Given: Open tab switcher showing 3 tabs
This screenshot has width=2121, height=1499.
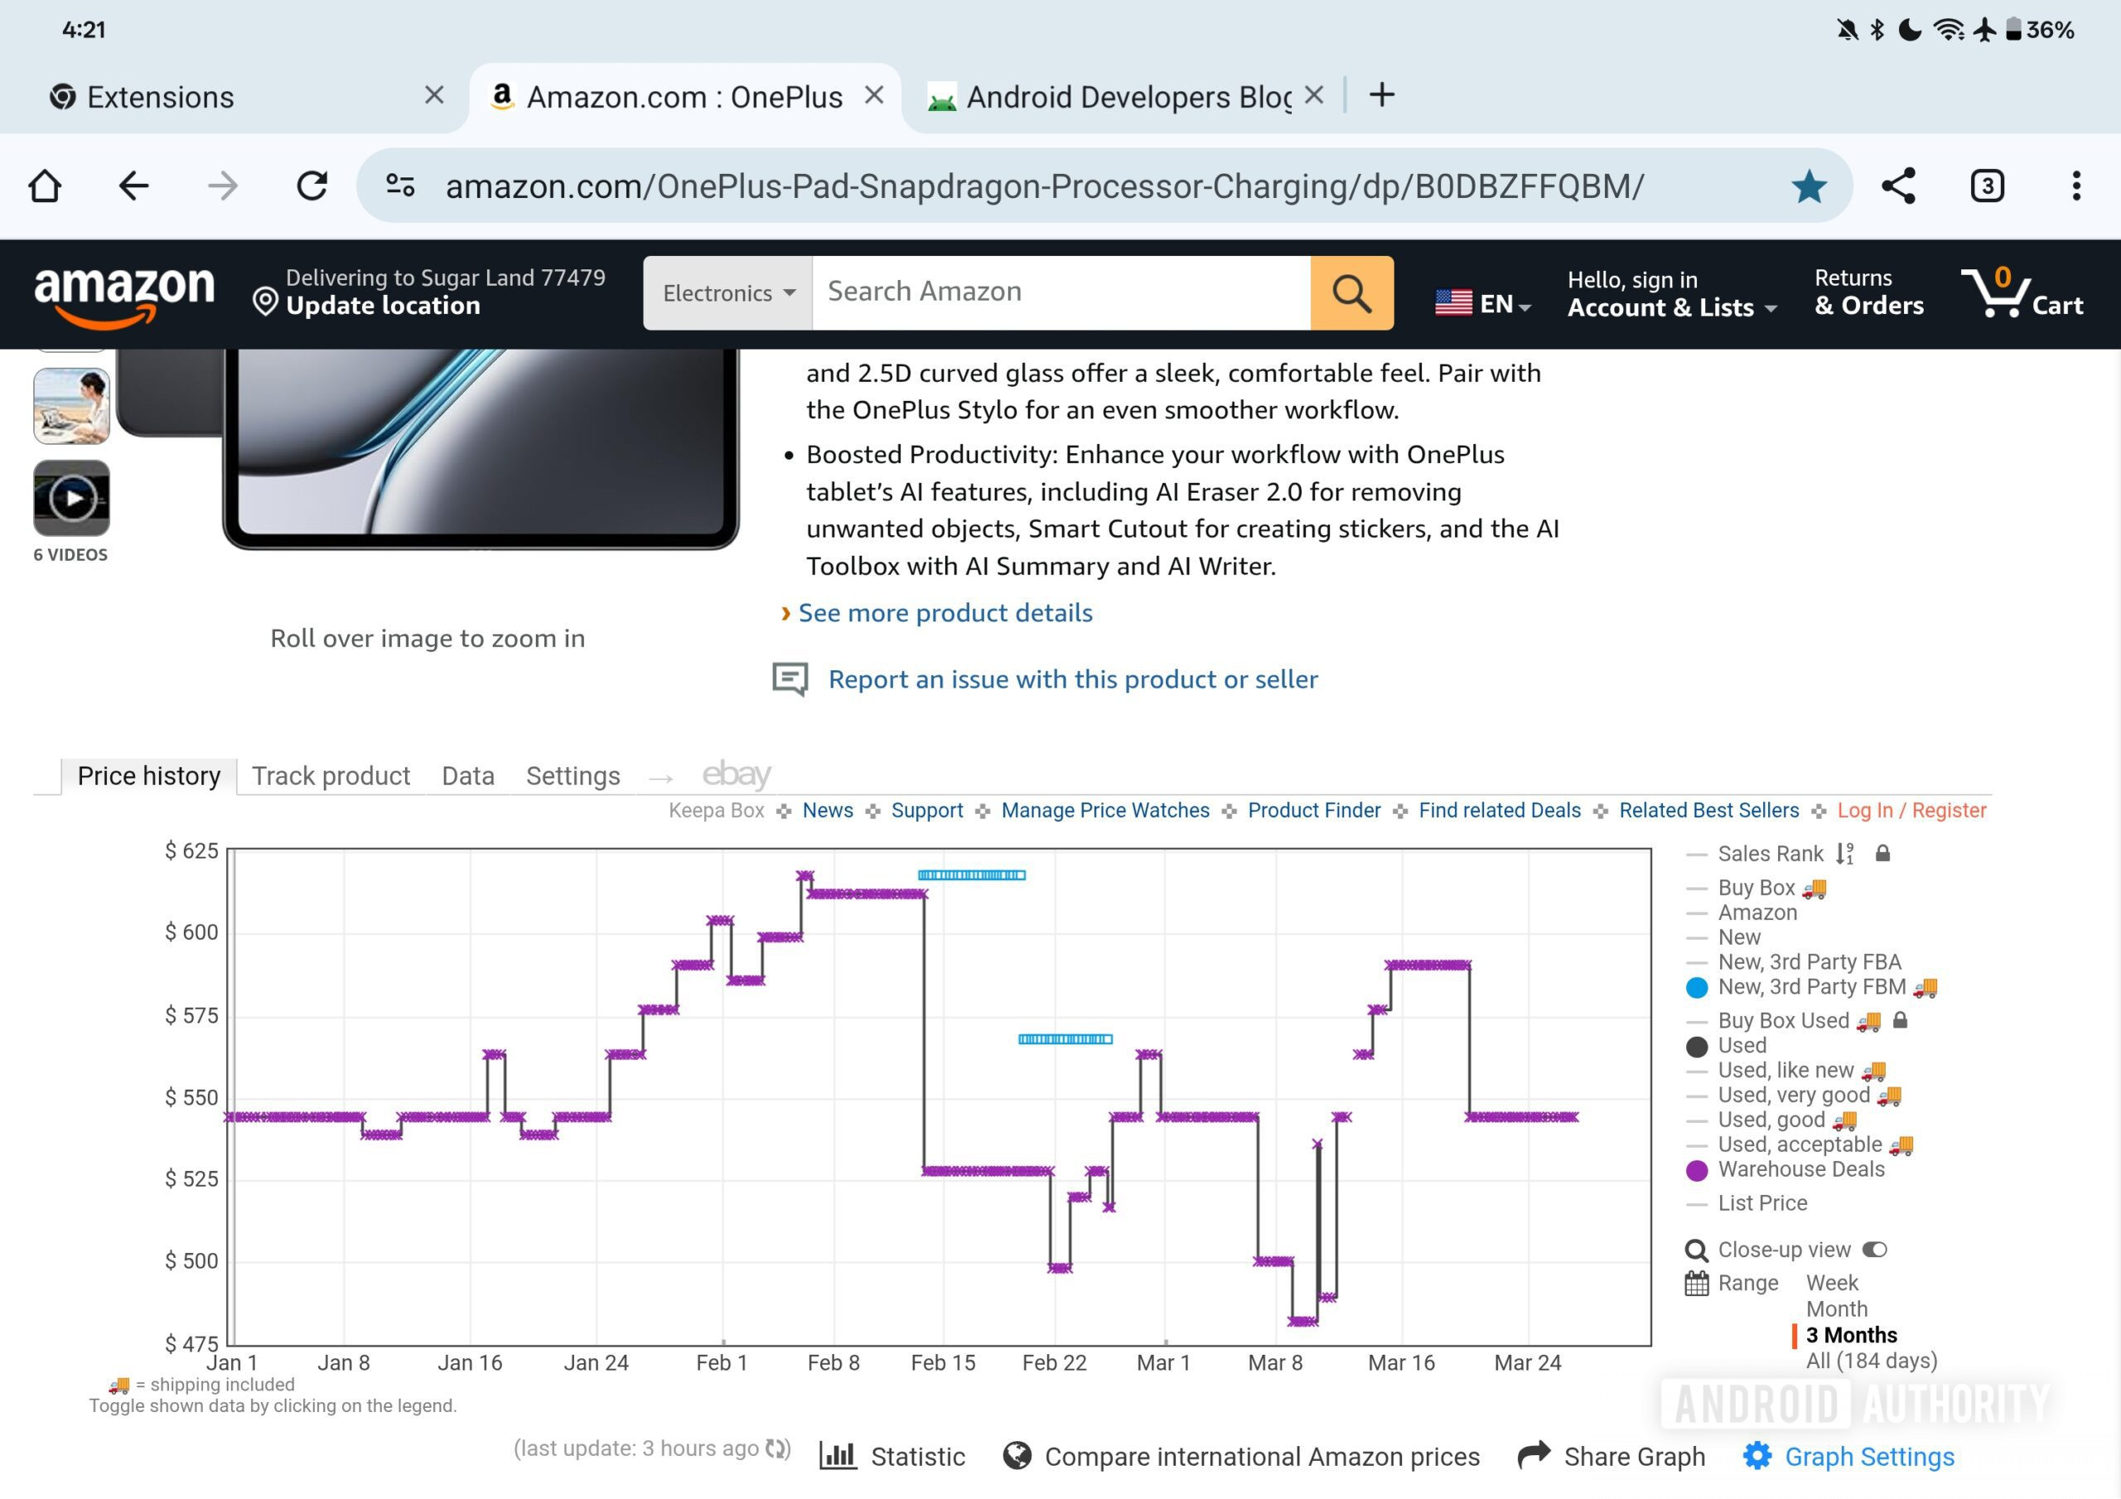Looking at the screenshot, I should [x=1986, y=186].
